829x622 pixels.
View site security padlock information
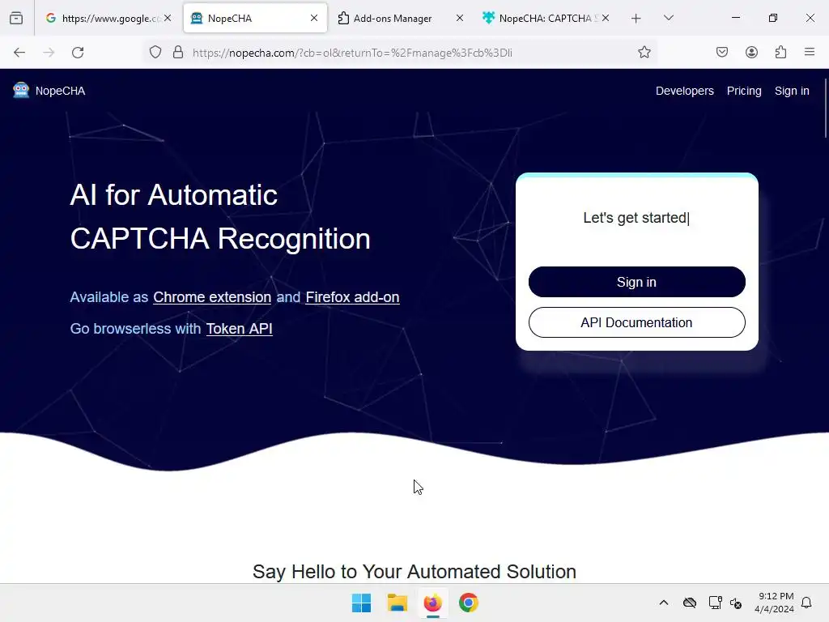pos(178,53)
